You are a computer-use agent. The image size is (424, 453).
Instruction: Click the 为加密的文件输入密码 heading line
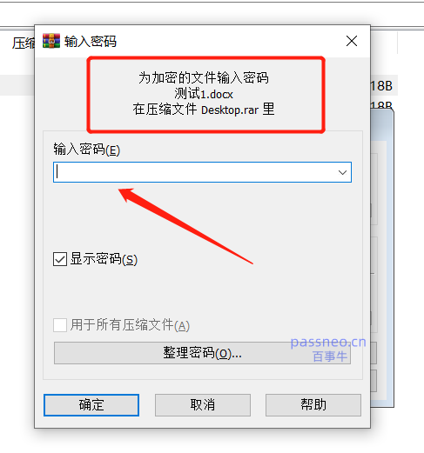click(x=204, y=77)
